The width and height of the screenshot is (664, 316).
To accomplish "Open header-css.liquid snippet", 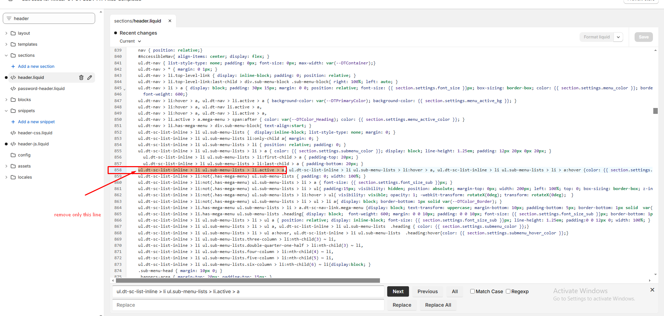I will 35,133.
